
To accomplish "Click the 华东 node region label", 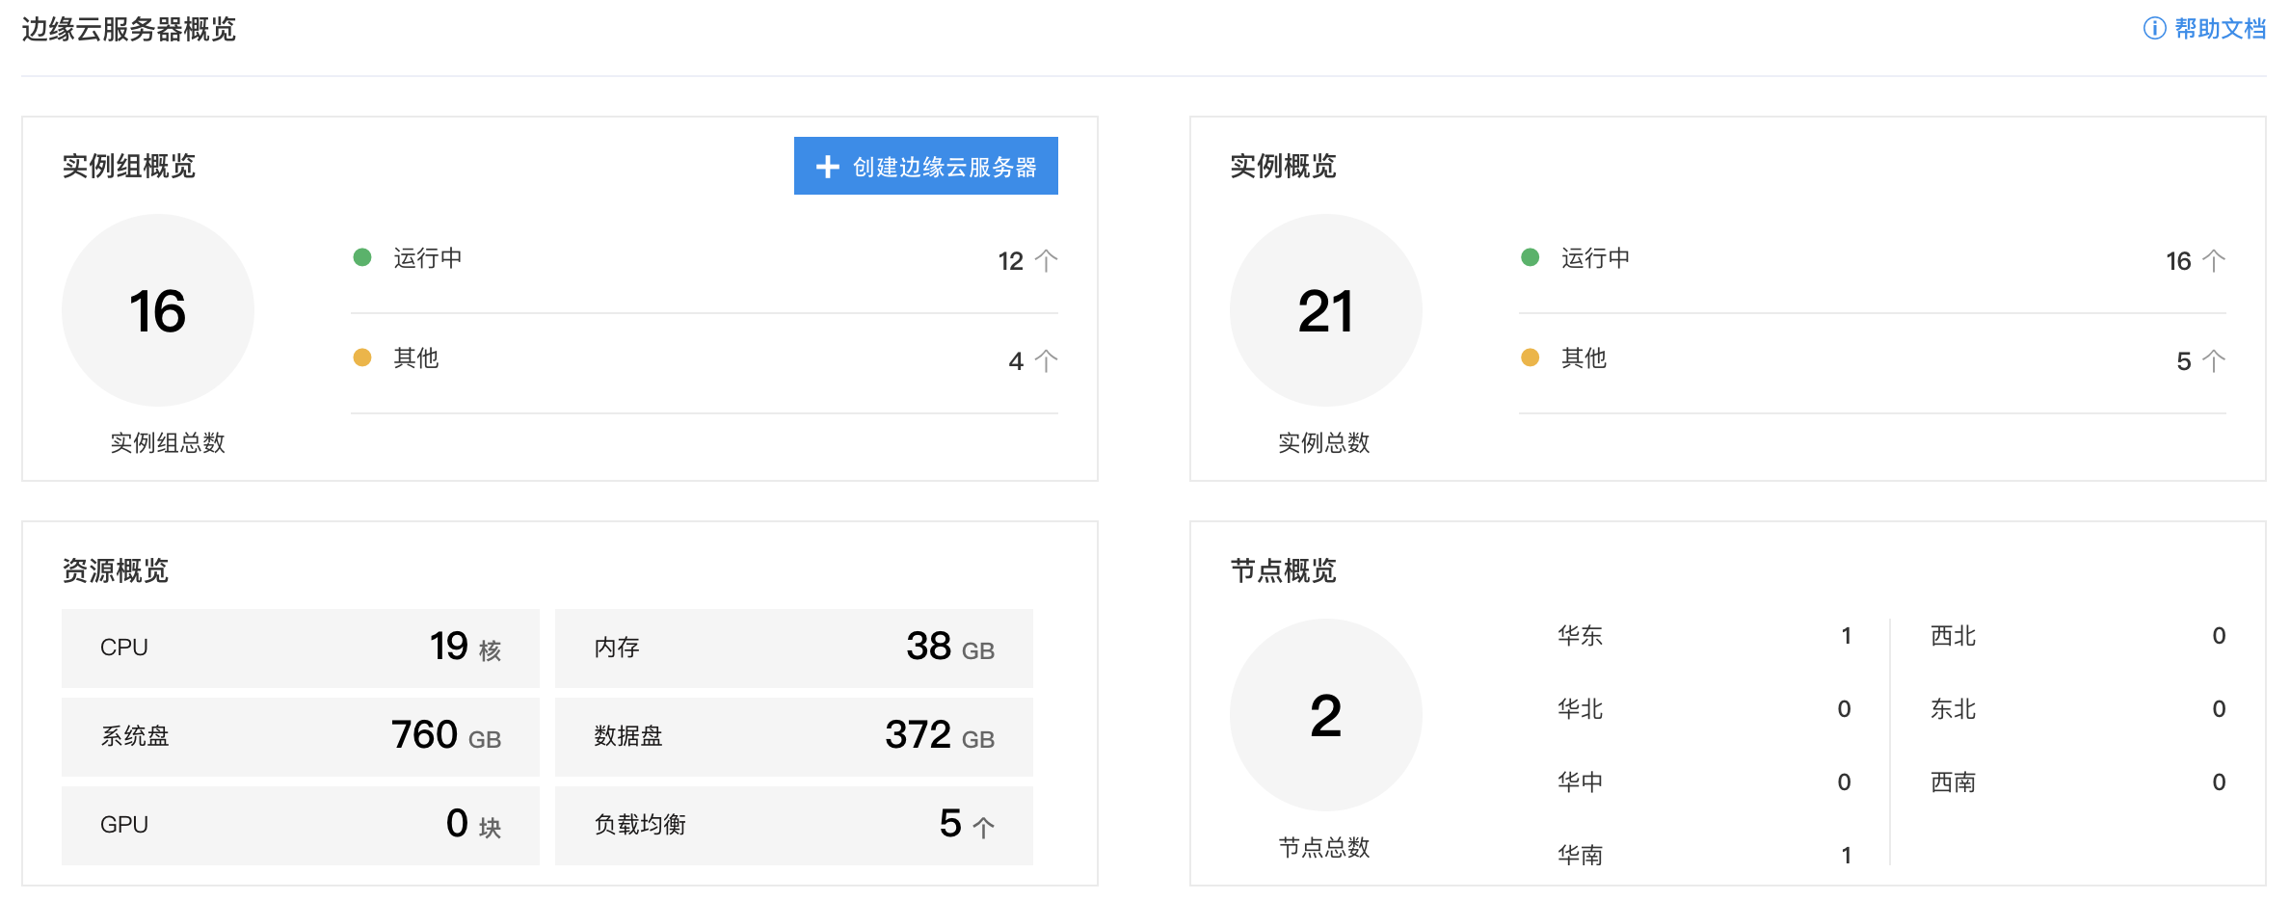I will point(1581,636).
